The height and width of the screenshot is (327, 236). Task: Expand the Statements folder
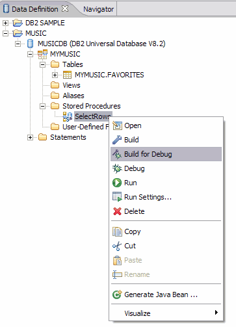click(31, 137)
